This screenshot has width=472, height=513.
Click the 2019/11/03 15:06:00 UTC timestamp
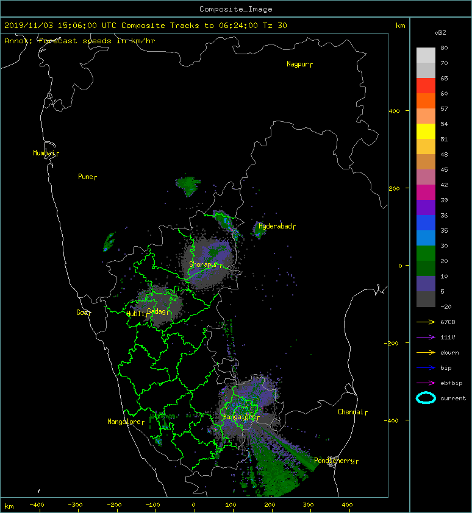60,26
